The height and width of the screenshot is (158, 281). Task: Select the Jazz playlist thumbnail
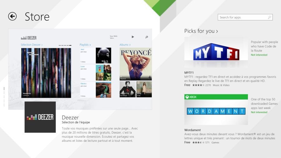(x=103, y=56)
